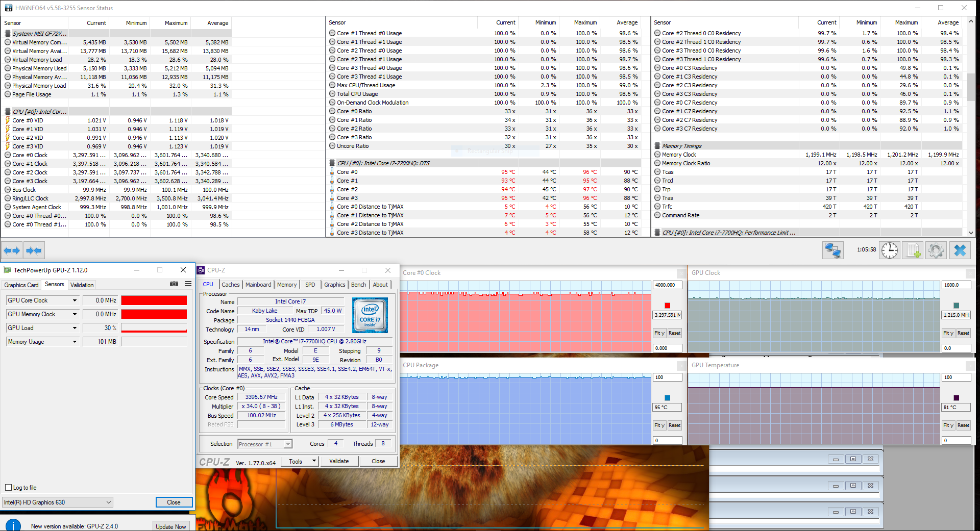The width and height of the screenshot is (980, 531).
Task: Click the GPU-Z graphics card title icon
Action: tap(8, 270)
